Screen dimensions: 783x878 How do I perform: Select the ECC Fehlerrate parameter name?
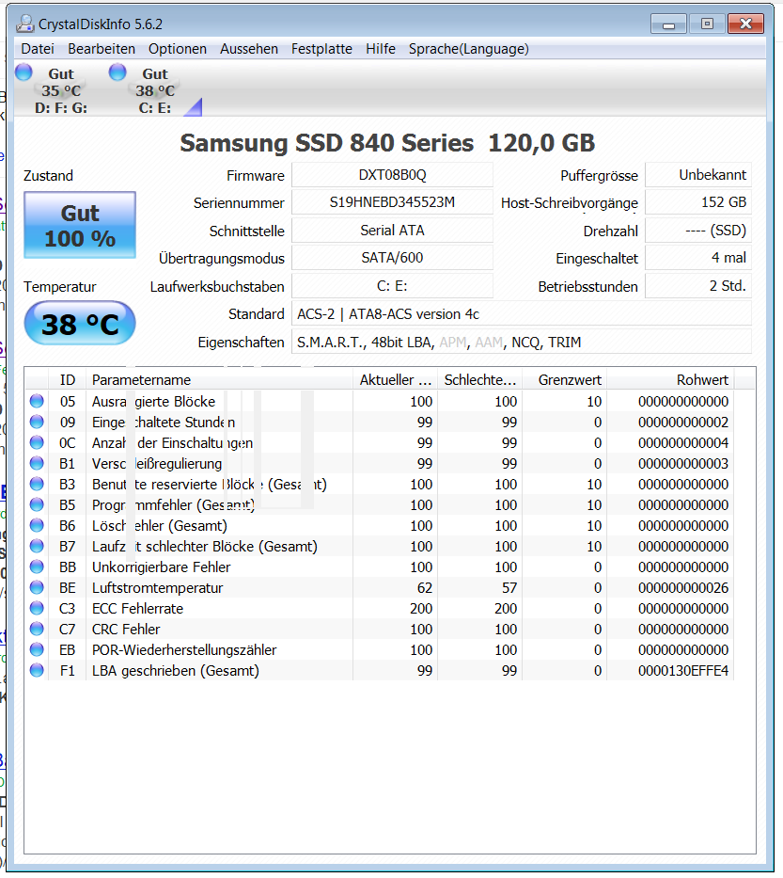[137, 608]
